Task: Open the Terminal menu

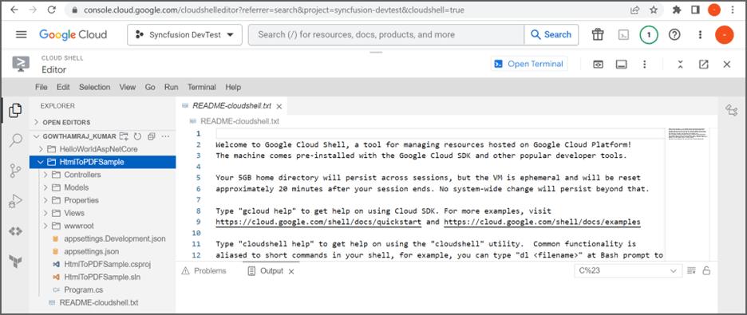Action: (202, 87)
